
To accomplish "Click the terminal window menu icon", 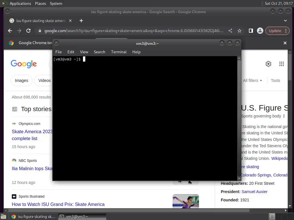I will click(56, 43).
